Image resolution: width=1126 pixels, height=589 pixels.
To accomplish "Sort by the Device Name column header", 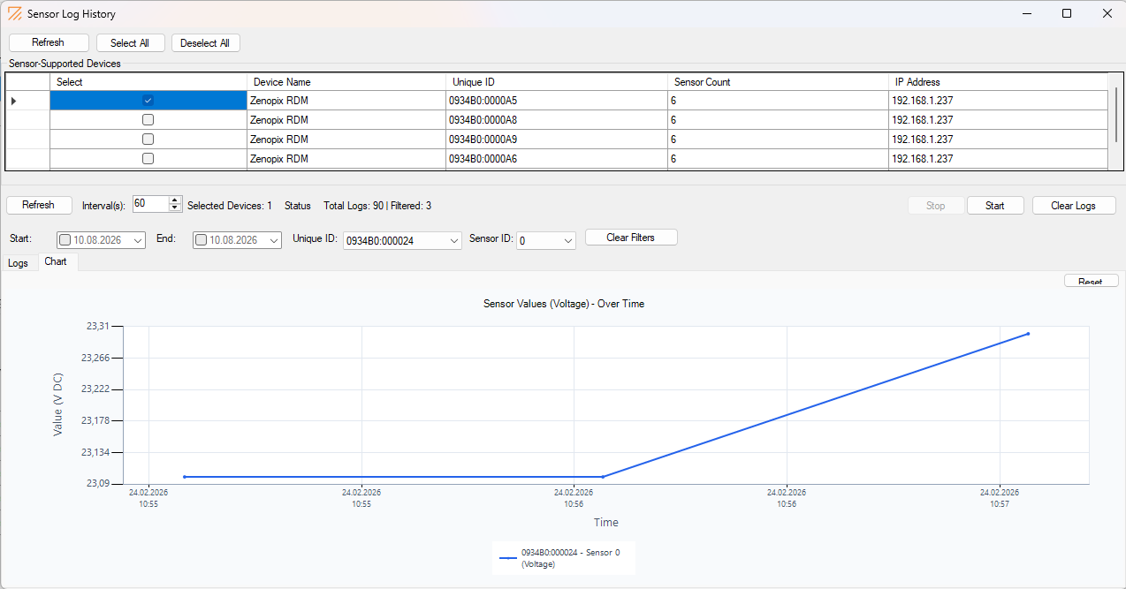I will pos(346,82).
